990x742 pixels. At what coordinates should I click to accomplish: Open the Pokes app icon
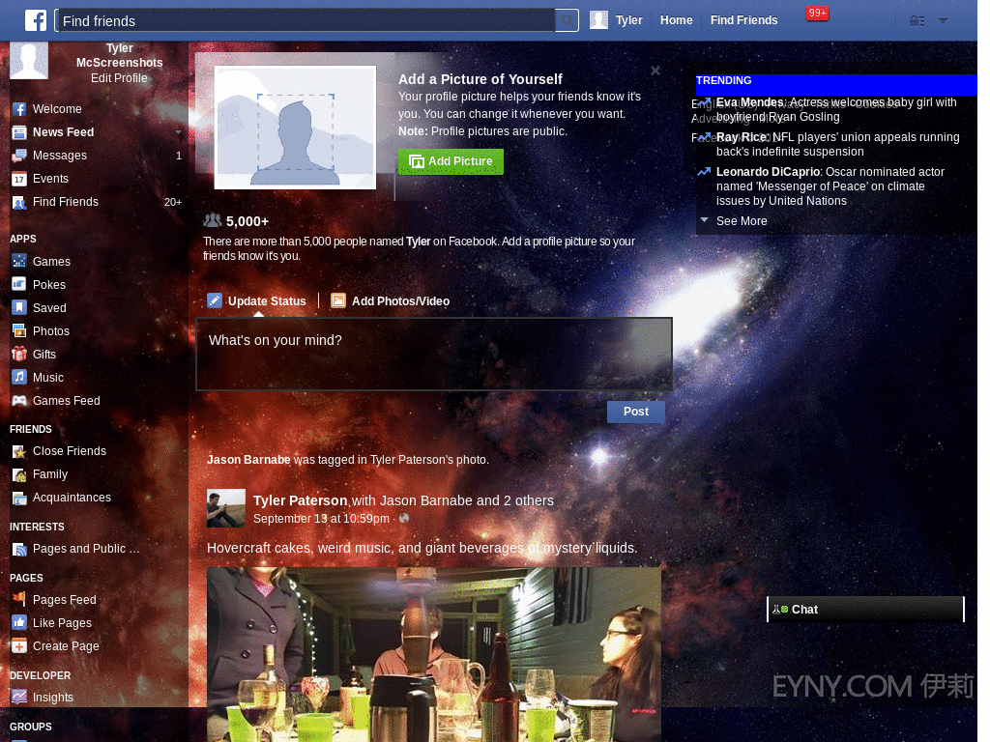19,285
